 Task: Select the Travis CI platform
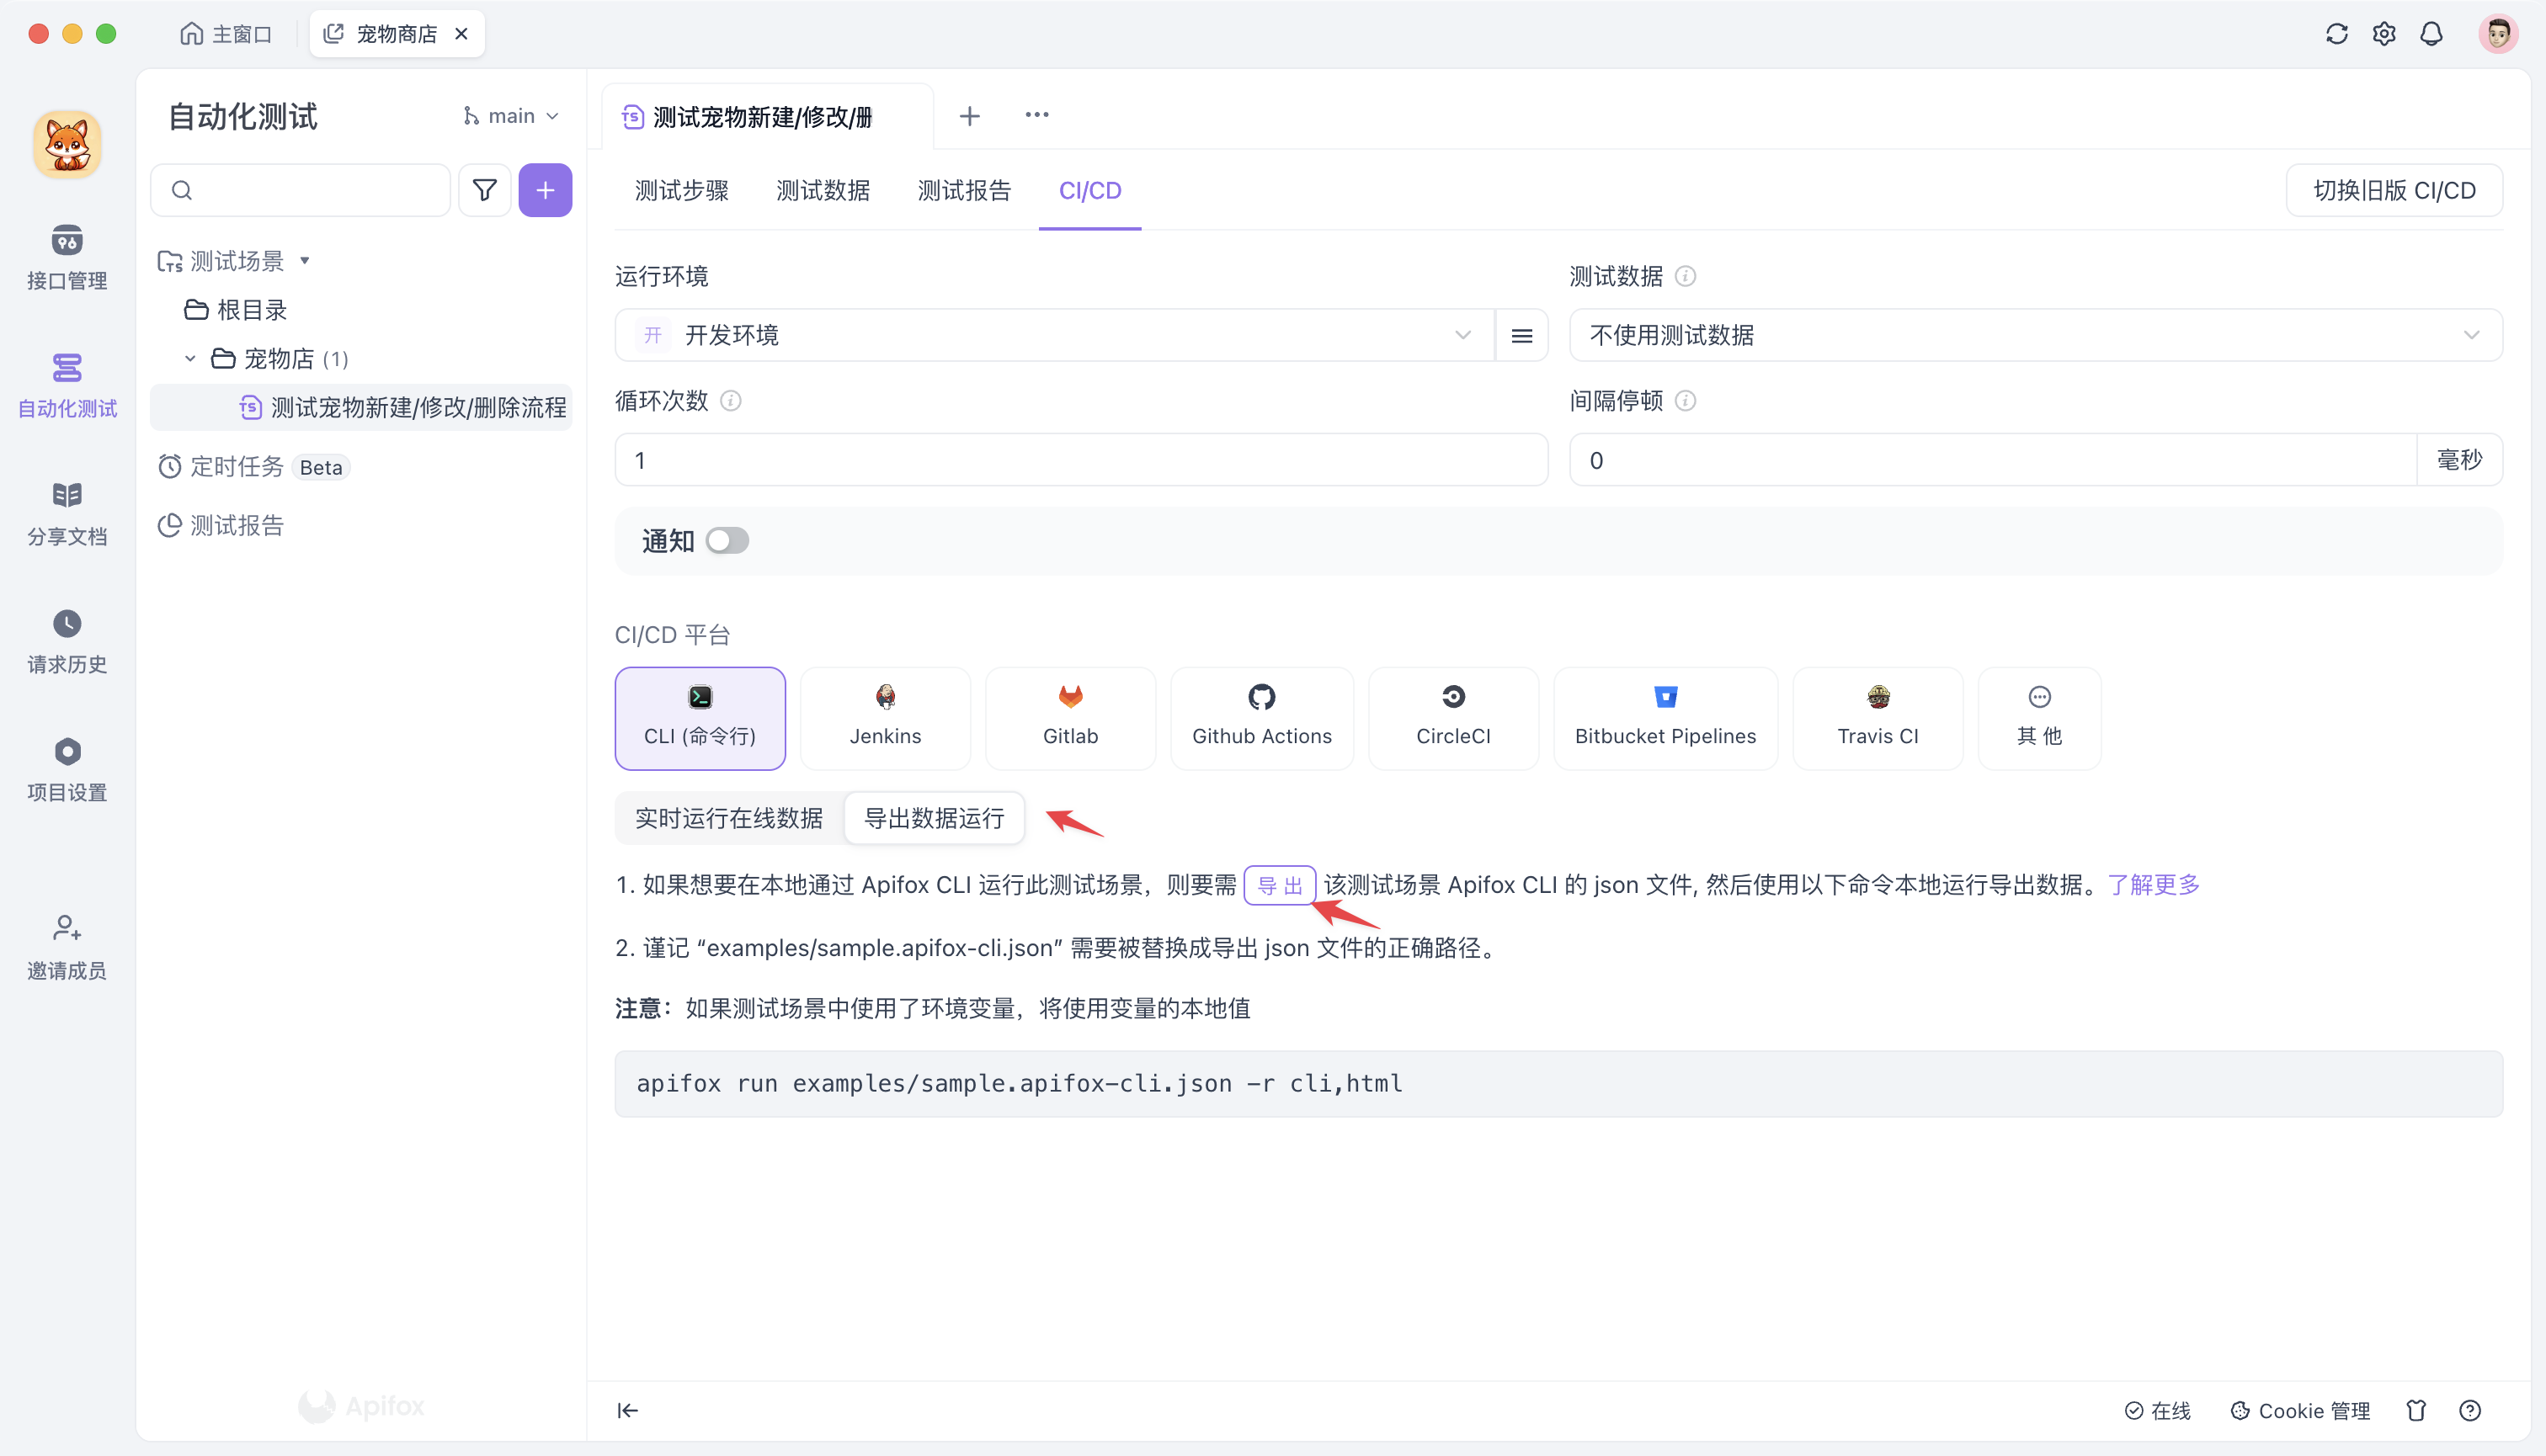point(1878,718)
